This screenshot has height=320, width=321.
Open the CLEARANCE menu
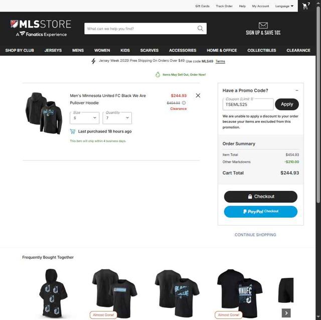[298, 50]
